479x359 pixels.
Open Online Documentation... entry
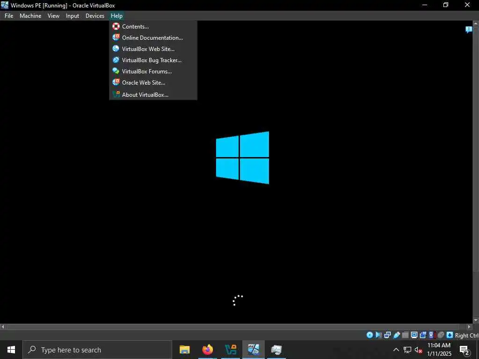pyautogui.click(x=153, y=38)
